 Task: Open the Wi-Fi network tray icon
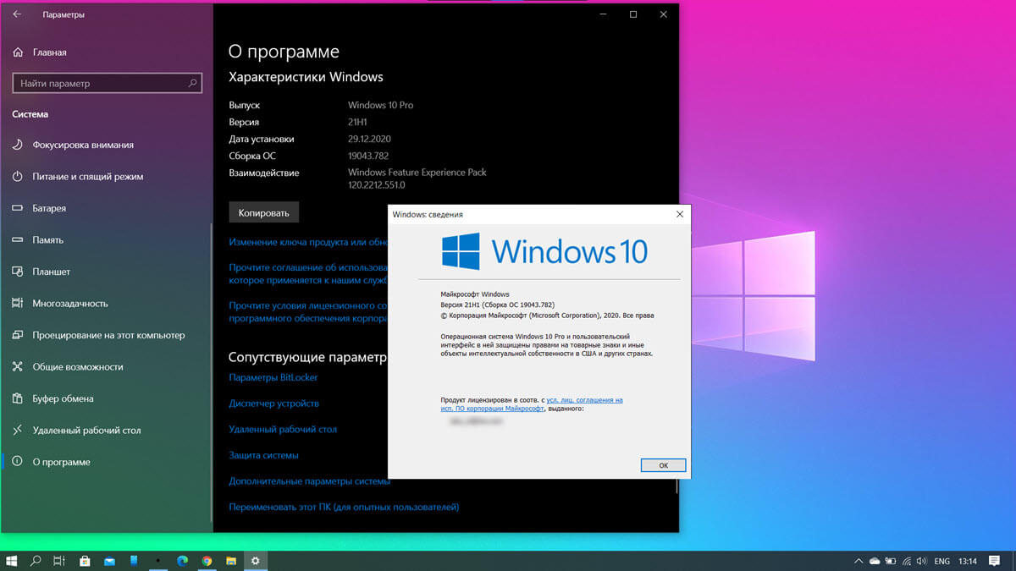(905, 562)
